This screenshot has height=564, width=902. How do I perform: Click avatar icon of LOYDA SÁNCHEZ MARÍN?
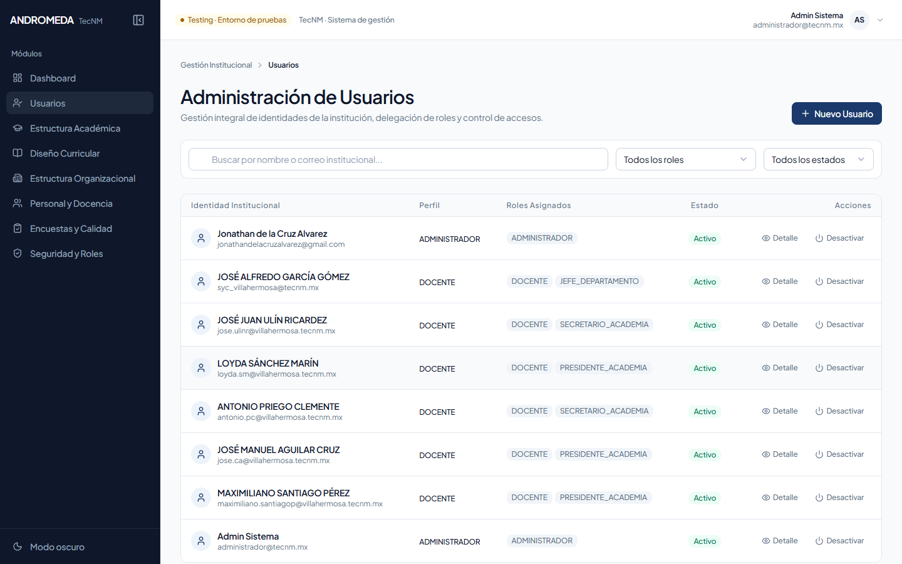(201, 368)
